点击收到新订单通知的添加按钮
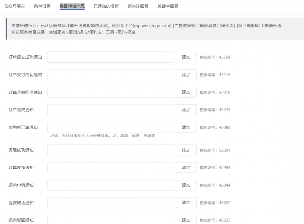The image size is (304, 224). (x=186, y=127)
